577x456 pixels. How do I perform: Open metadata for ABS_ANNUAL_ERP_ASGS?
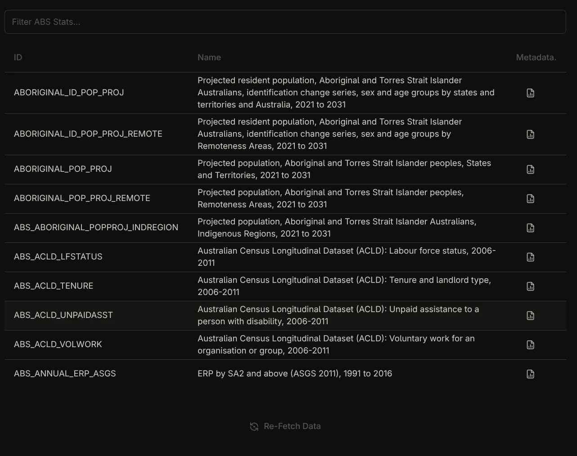click(530, 373)
